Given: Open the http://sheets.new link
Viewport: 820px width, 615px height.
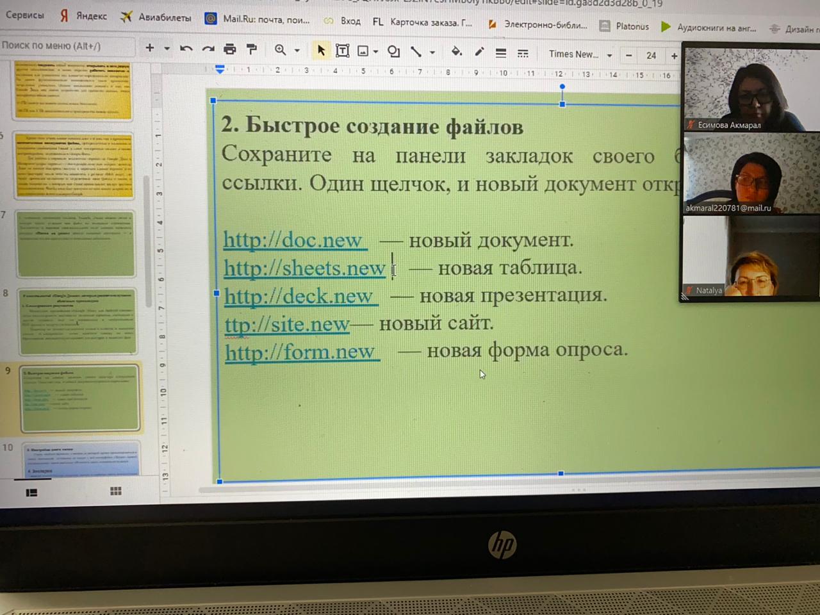Looking at the screenshot, I should pyautogui.click(x=304, y=268).
